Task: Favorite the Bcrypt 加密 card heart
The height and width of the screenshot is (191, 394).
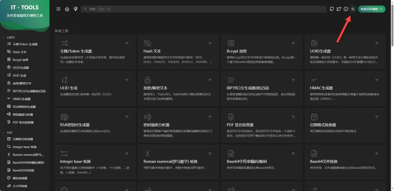Action: point(293,43)
